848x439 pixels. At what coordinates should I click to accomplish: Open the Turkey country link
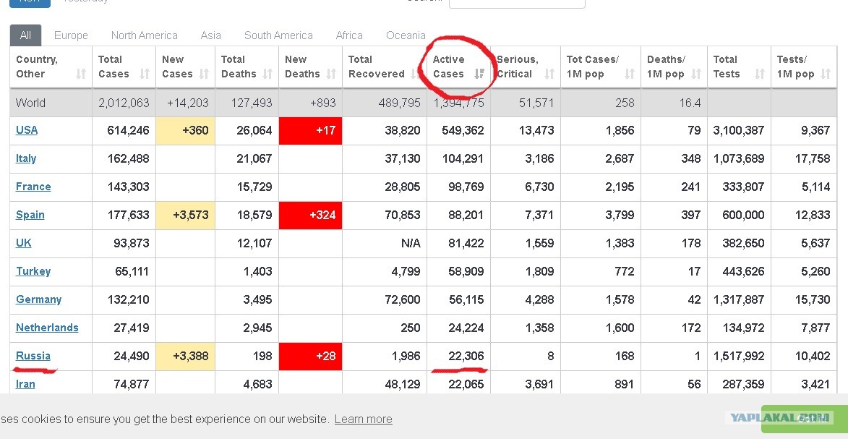click(x=33, y=270)
